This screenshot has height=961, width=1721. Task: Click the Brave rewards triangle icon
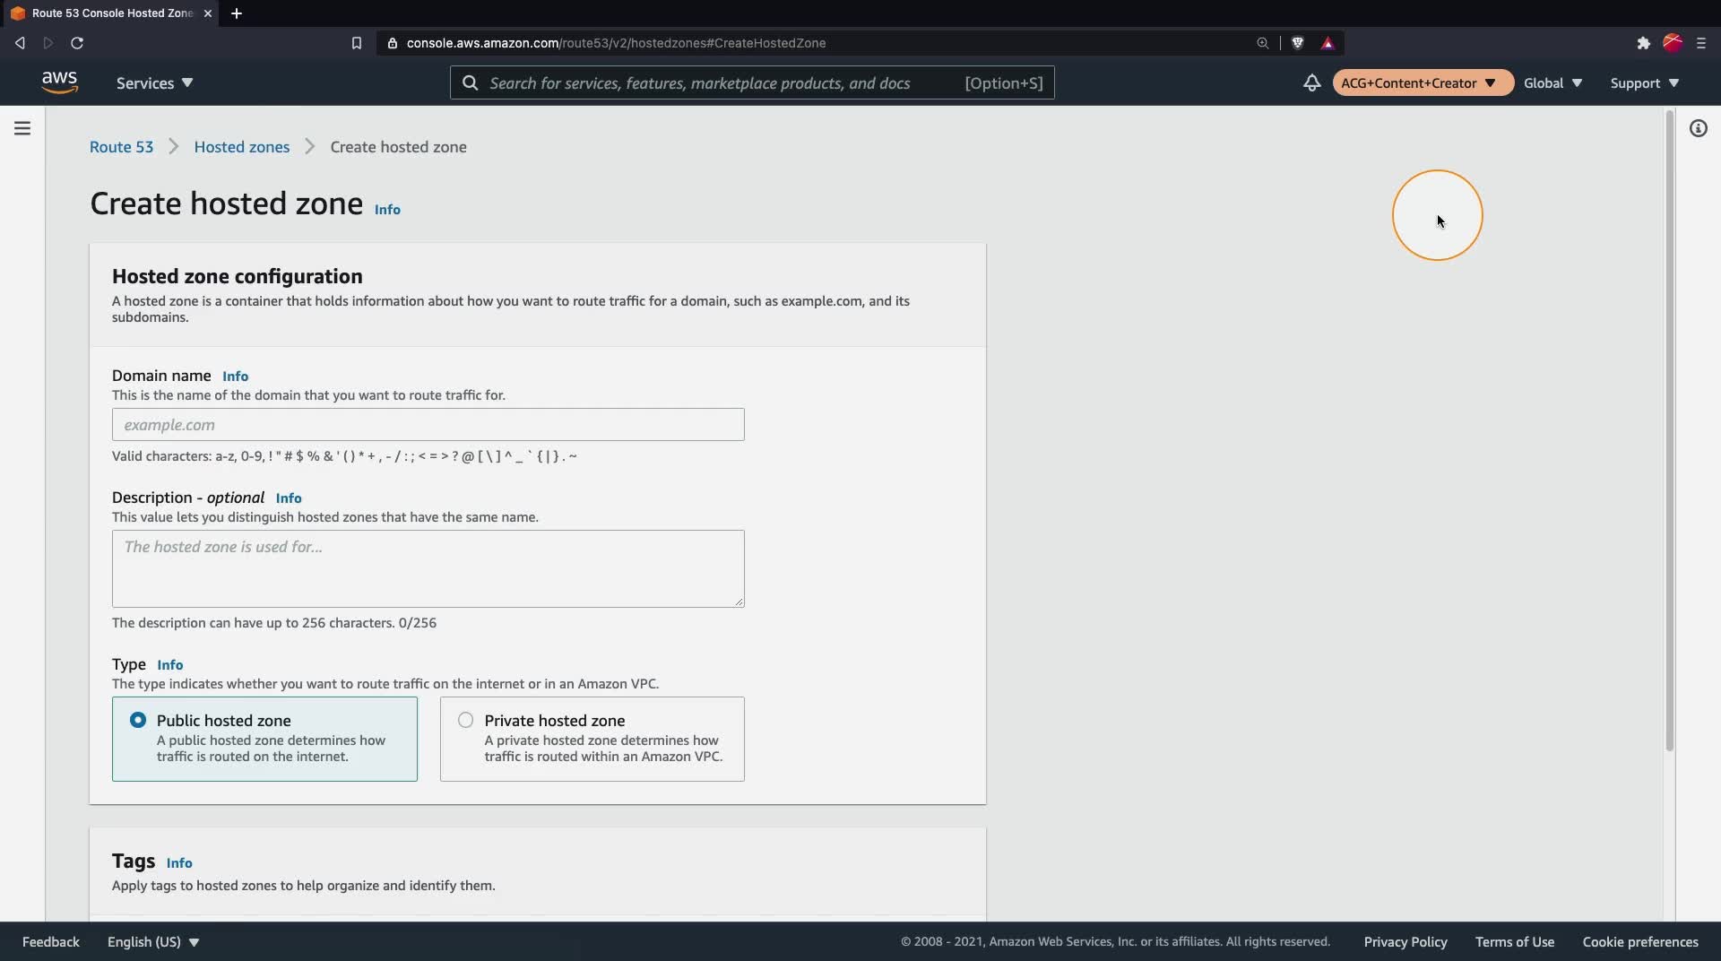click(x=1328, y=43)
